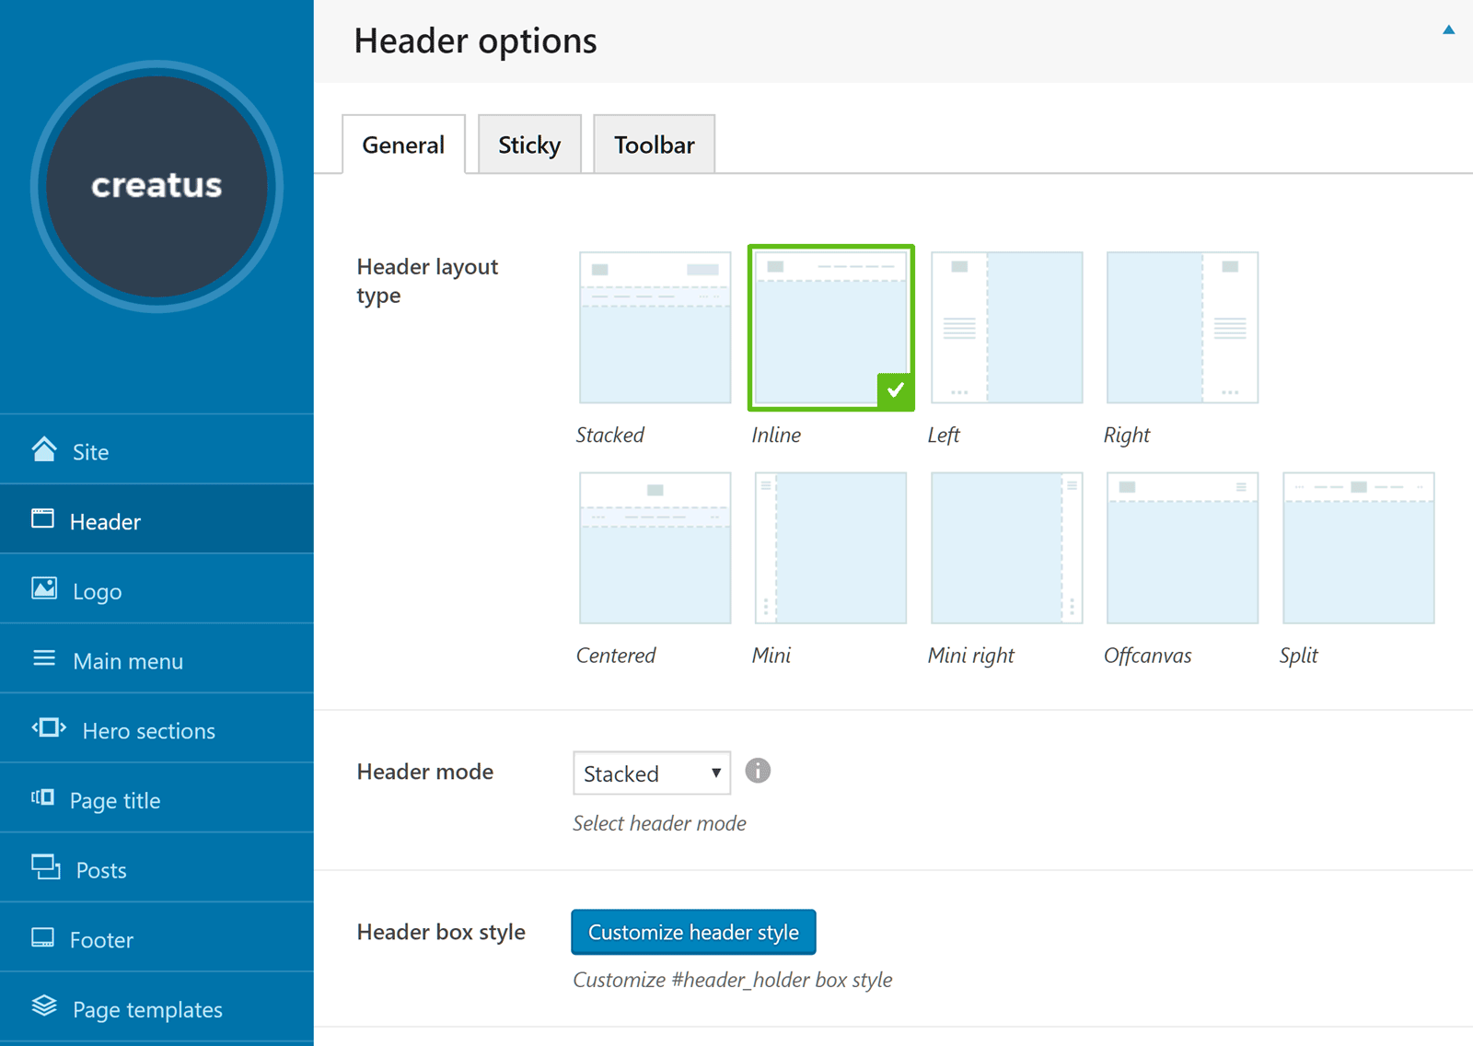Click the Header window icon in sidebar

tap(42, 518)
